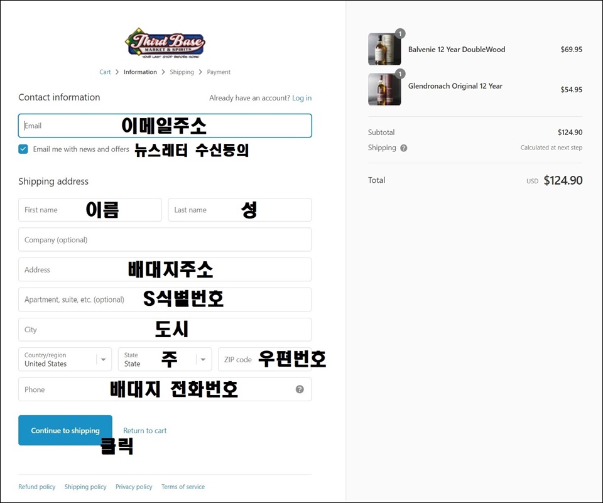Image resolution: width=603 pixels, height=503 pixels.
Task: Click the Phone field help icon
Action: pos(300,389)
